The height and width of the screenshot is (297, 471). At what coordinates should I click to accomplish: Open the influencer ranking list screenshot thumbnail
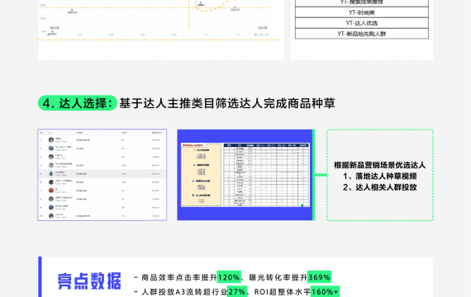pos(102,175)
